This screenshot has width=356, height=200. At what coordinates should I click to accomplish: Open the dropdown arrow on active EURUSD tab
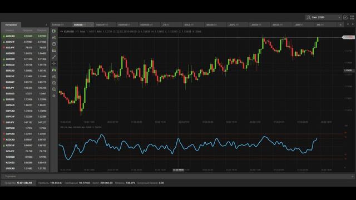tap(91, 24)
